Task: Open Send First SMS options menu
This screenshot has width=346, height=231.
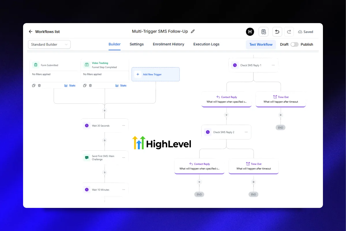Action: click(124, 158)
